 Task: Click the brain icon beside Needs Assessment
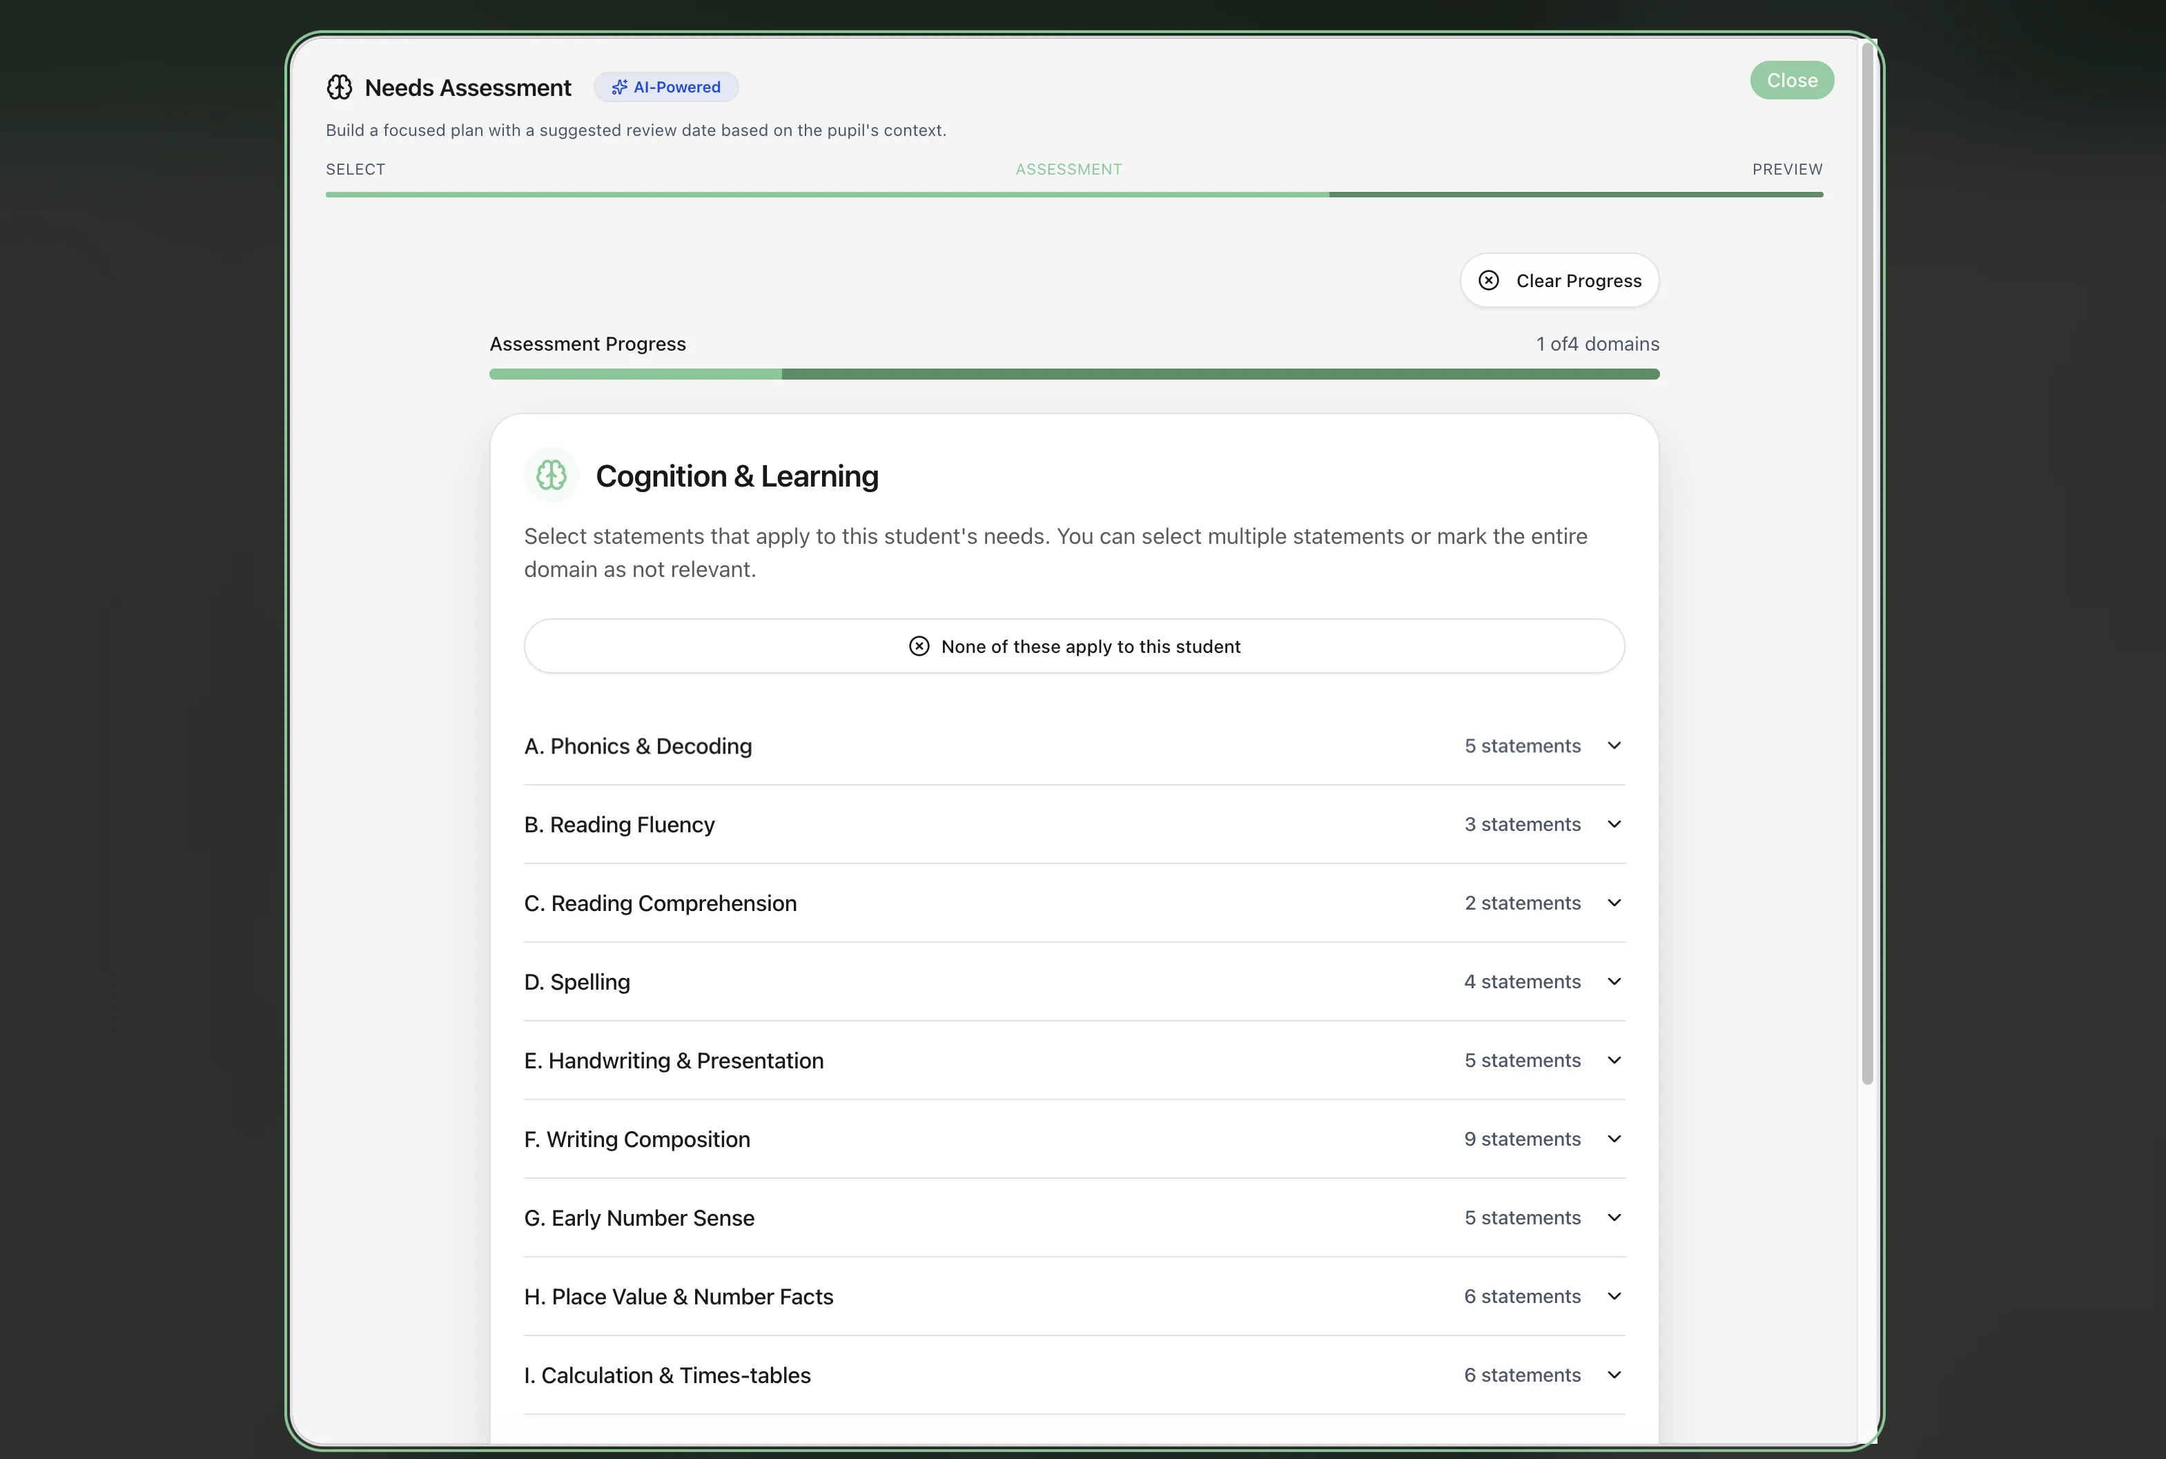click(x=340, y=88)
